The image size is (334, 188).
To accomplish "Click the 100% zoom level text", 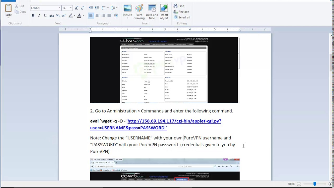I will click(291, 184).
